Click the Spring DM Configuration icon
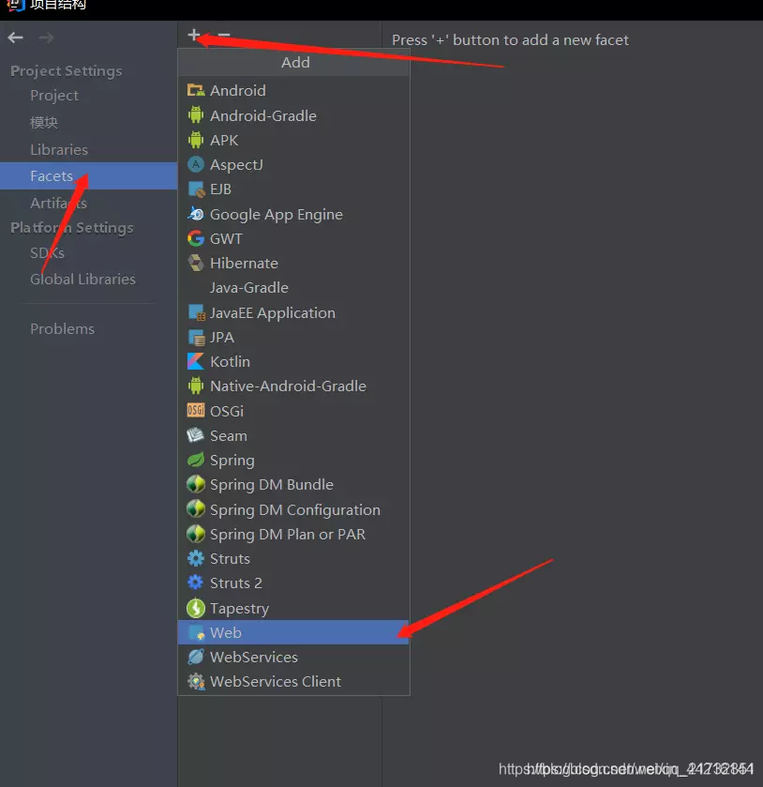Screen dimensions: 763x787 pyautogui.click(x=196, y=509)
